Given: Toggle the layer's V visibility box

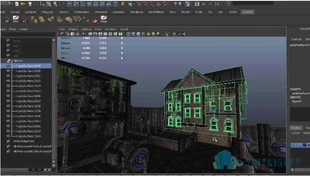Looking at the screenshot, I should [293, 145].
